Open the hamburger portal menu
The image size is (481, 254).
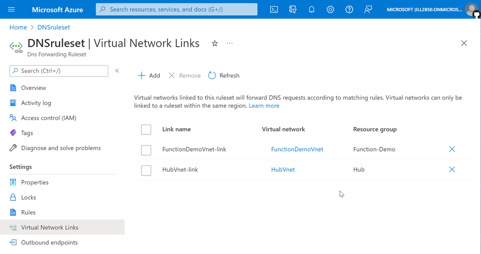tap(12, 10)
